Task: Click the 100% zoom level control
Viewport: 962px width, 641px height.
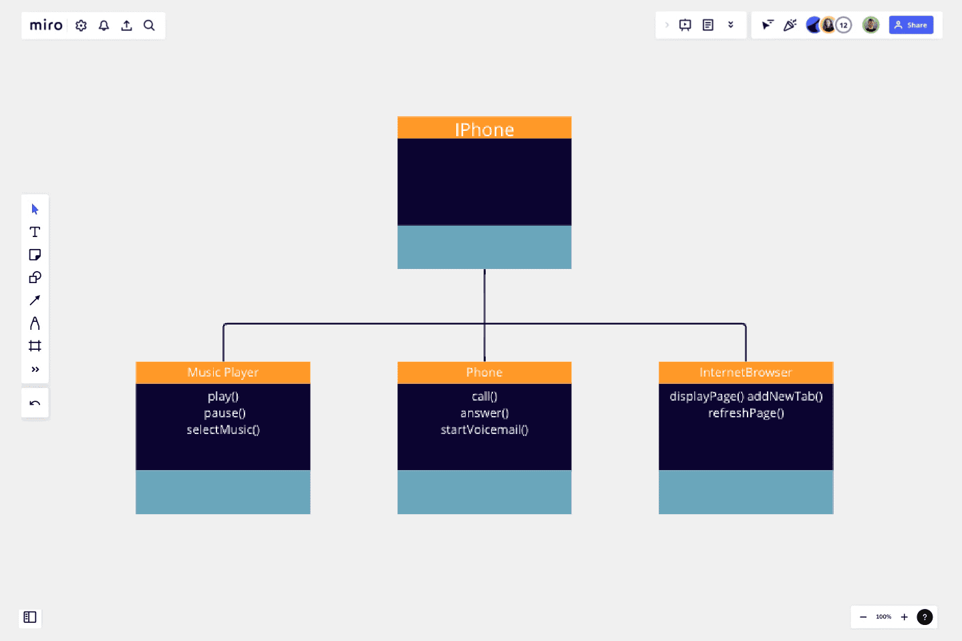Action: (883, 617)
